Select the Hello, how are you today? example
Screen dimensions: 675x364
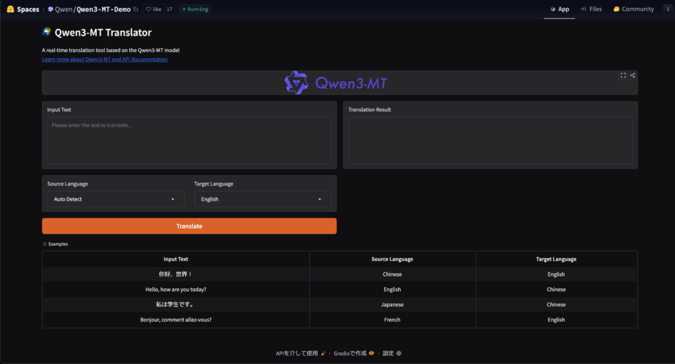tap(175, 289)
